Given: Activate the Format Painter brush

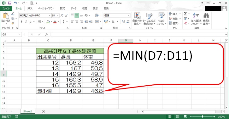Looking at the screenshot, I should coord(13,23).
